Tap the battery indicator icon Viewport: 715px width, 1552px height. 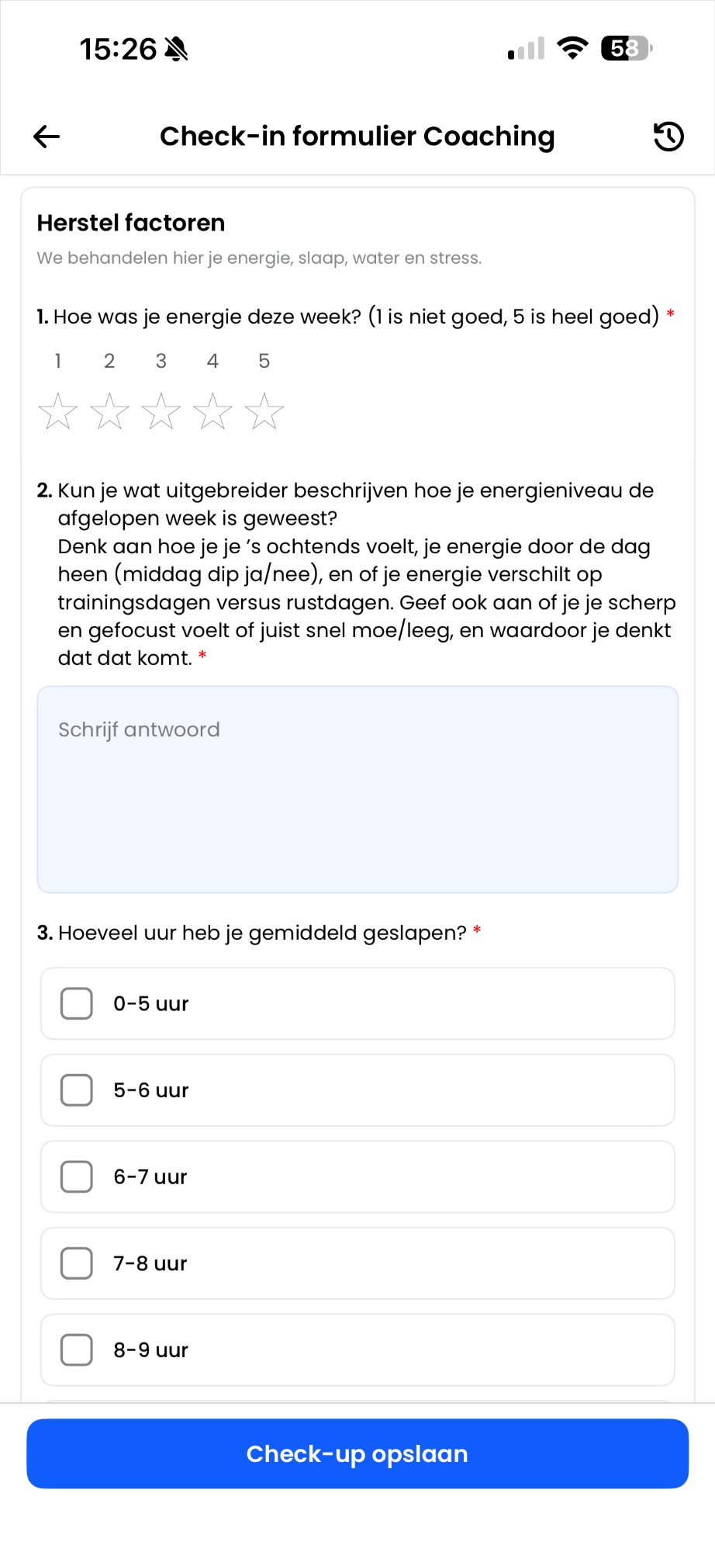(627, 48)
